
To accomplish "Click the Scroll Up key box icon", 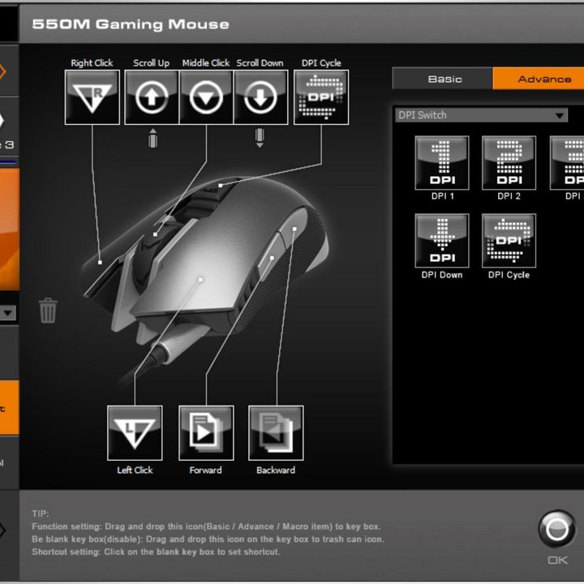I will (152, 97).
